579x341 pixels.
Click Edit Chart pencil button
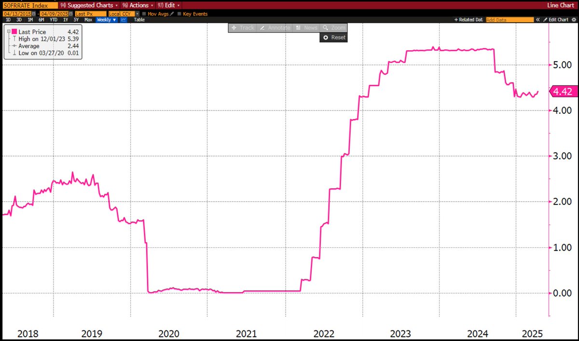[556, 20]
